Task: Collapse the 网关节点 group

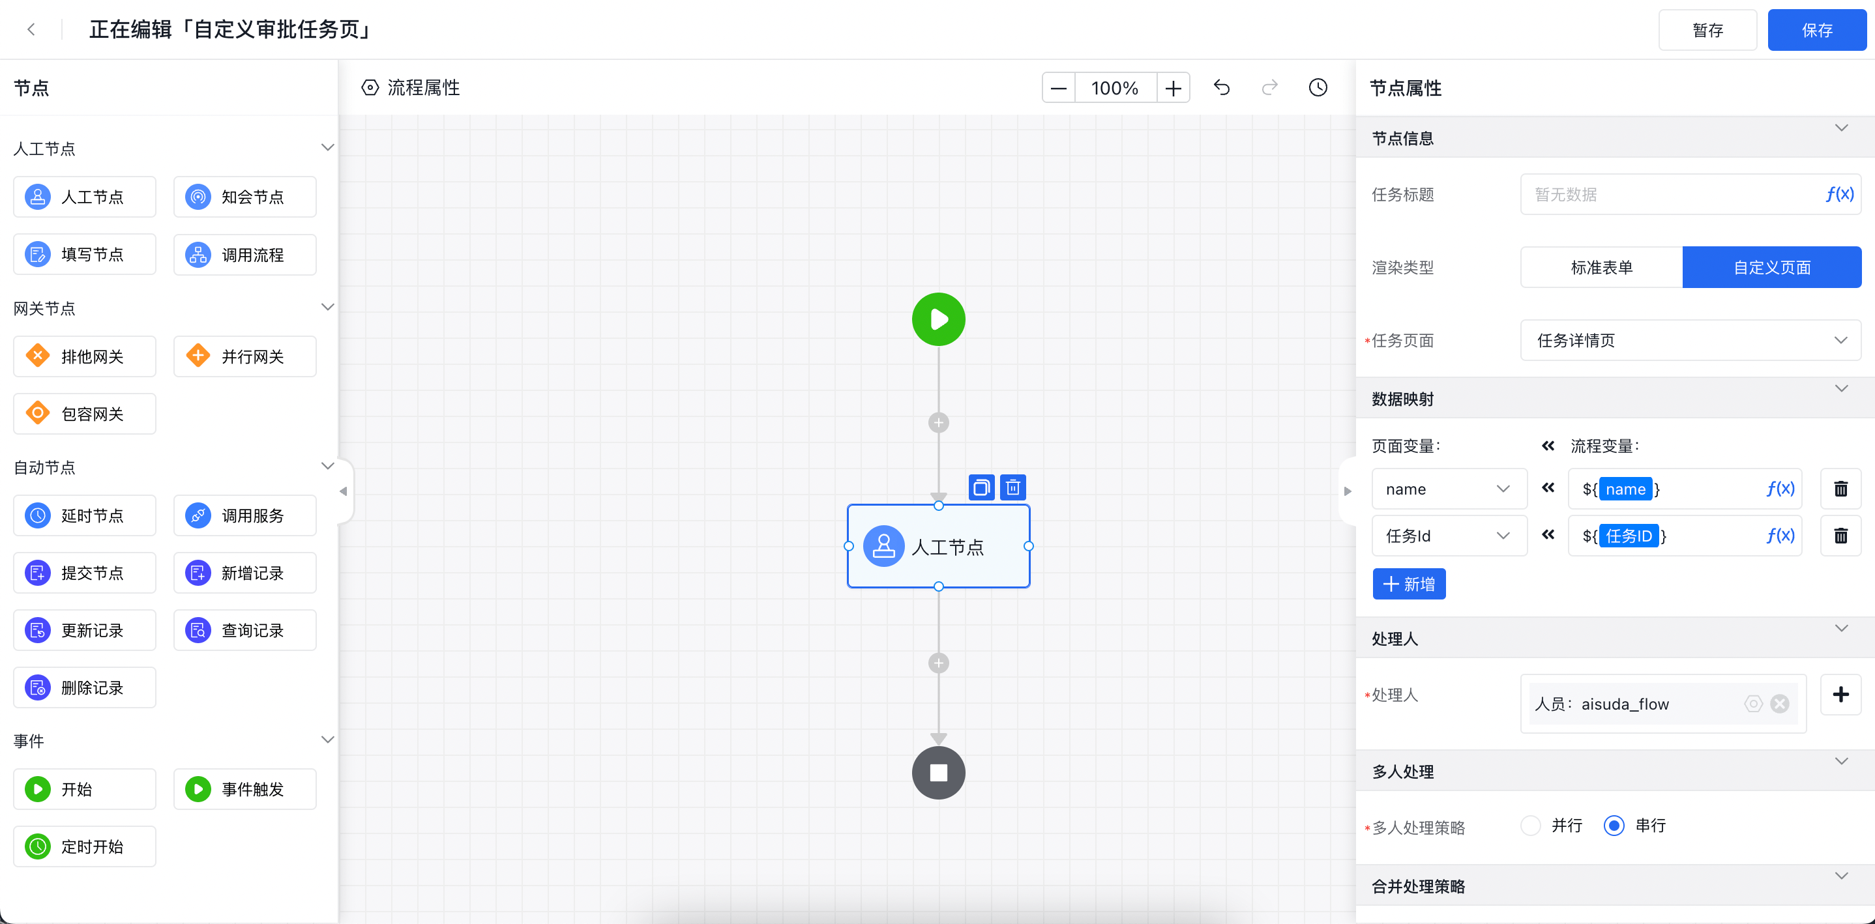Action: 327,307
